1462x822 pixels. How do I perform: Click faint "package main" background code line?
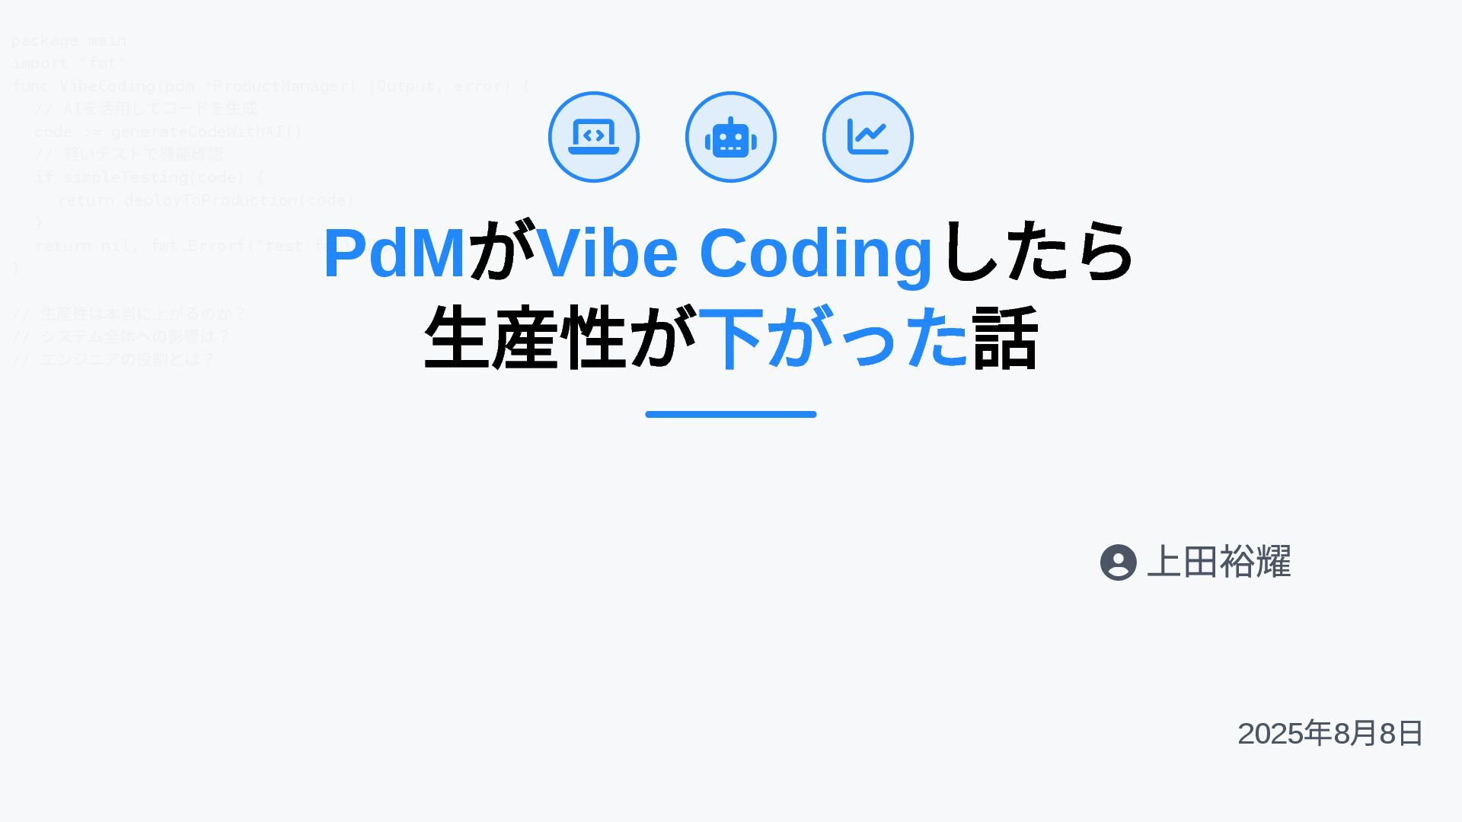[69, 40]
